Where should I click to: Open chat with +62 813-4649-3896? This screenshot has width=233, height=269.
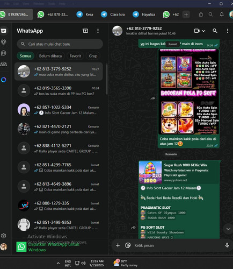pyautogui.click(x=59, y=187)
